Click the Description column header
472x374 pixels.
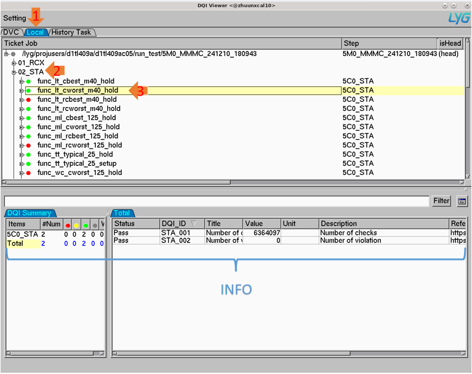click(383, 224)
